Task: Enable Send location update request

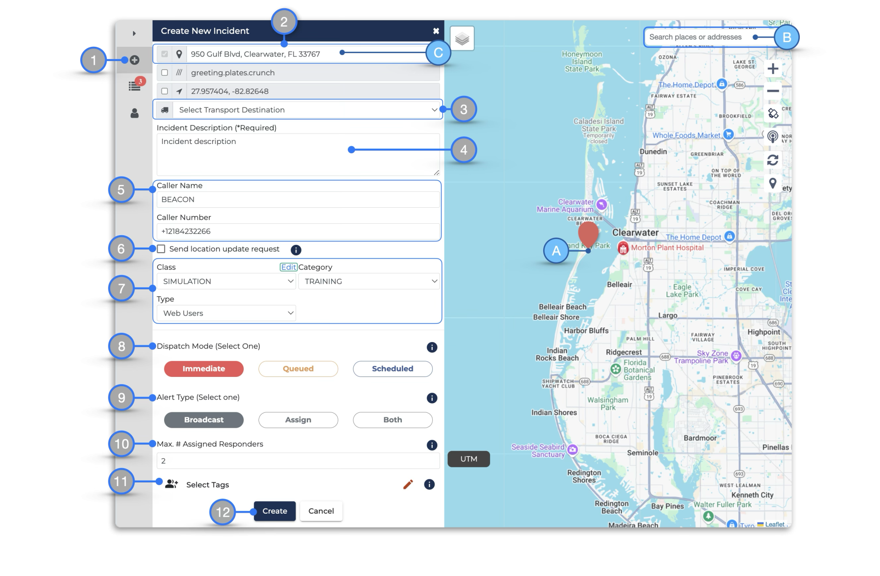Action: tap(161, 249)
